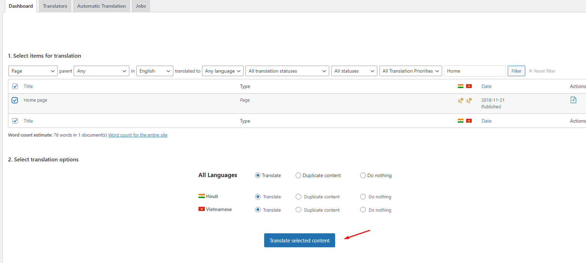
Task: Toggle select-all checkbox in table header
Action: [x=15, y=86]
